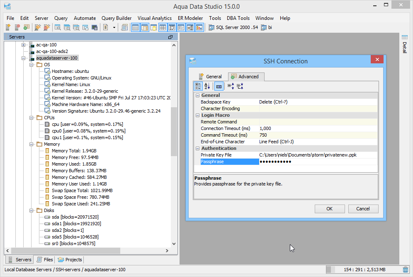Viewport: 413px width, 277px height.
Task: Click the dark terminal window toolbar icon
Action: [95, 27]
